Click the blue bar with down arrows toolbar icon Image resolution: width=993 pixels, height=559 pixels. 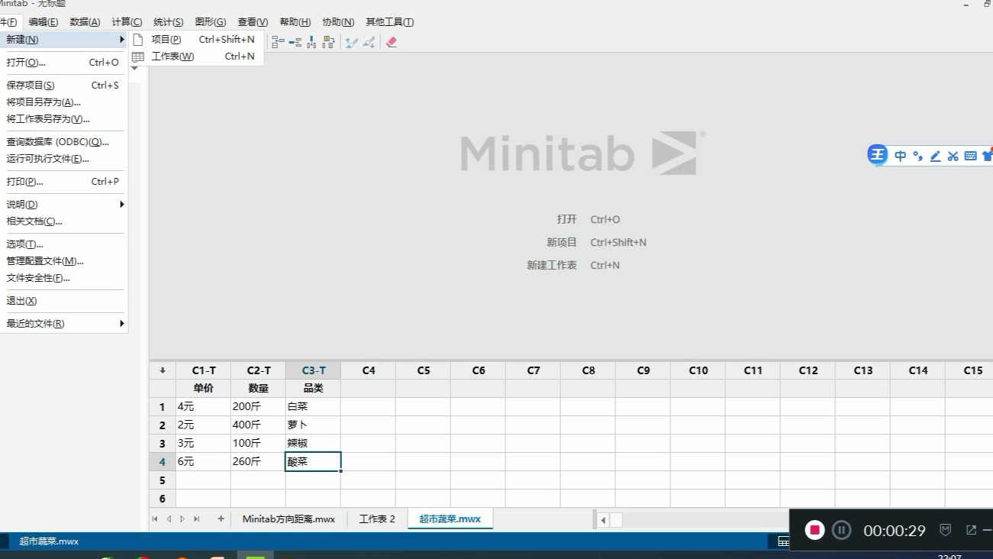pos(311,42)
